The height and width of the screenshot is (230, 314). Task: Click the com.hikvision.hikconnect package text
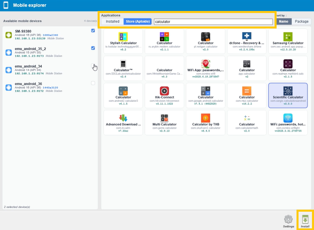pos(164,101)
